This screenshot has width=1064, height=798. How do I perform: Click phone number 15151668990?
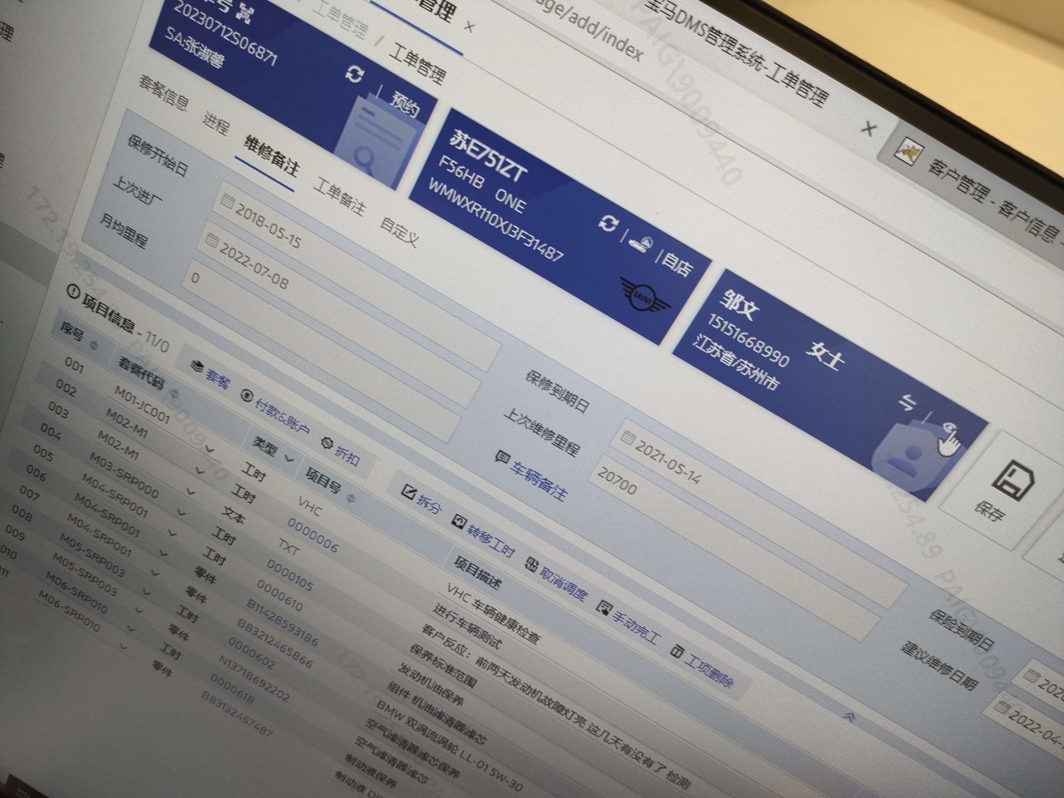(749, 340)
